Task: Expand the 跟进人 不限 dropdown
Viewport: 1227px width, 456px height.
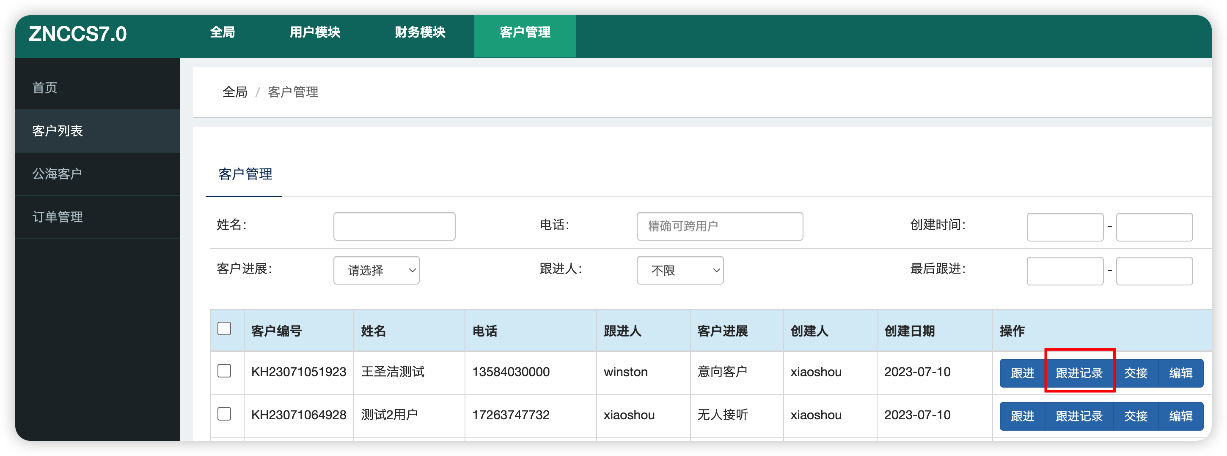Action: coord(680,270)
